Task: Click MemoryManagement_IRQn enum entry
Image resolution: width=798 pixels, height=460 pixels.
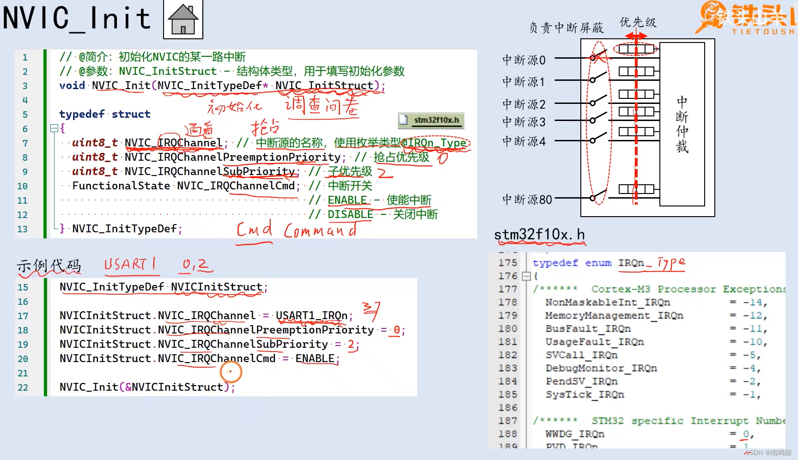Action: click(614, 315)
